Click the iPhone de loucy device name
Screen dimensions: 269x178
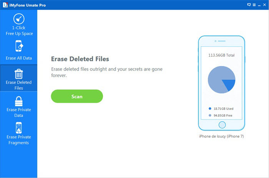(x=221, y=136)
